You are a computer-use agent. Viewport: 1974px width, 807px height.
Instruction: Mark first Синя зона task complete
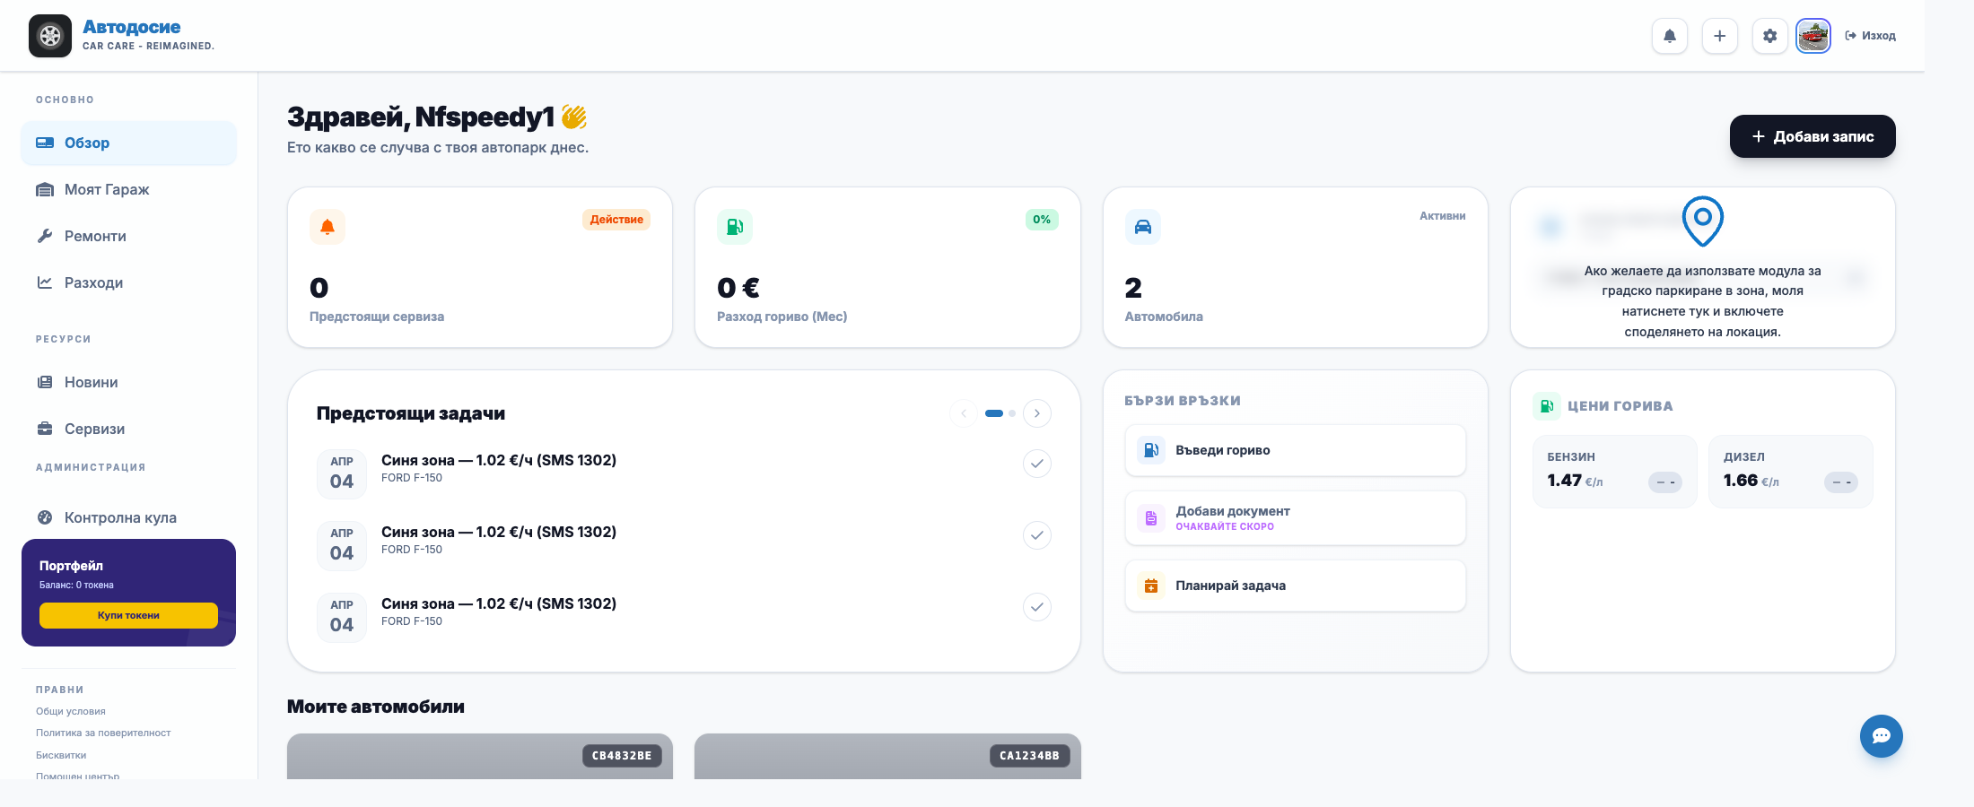pos(1037,464)
